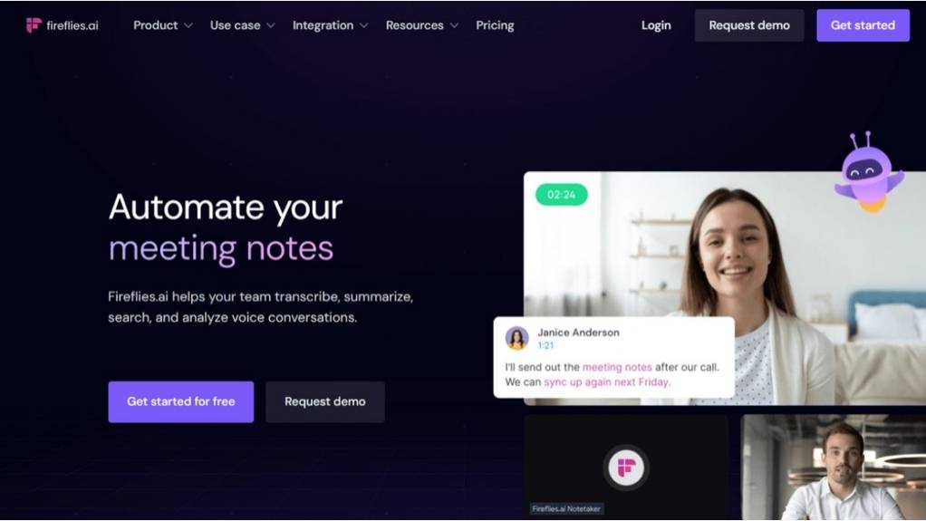Open the Resources dropdown chevron

pyautogui.click(x=454, y=25)
